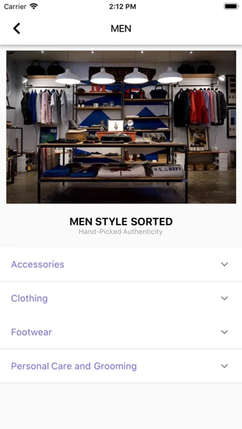Tap the battery indicator icon
This screenshot has height=429, width=242.
(x=231, y=6)
